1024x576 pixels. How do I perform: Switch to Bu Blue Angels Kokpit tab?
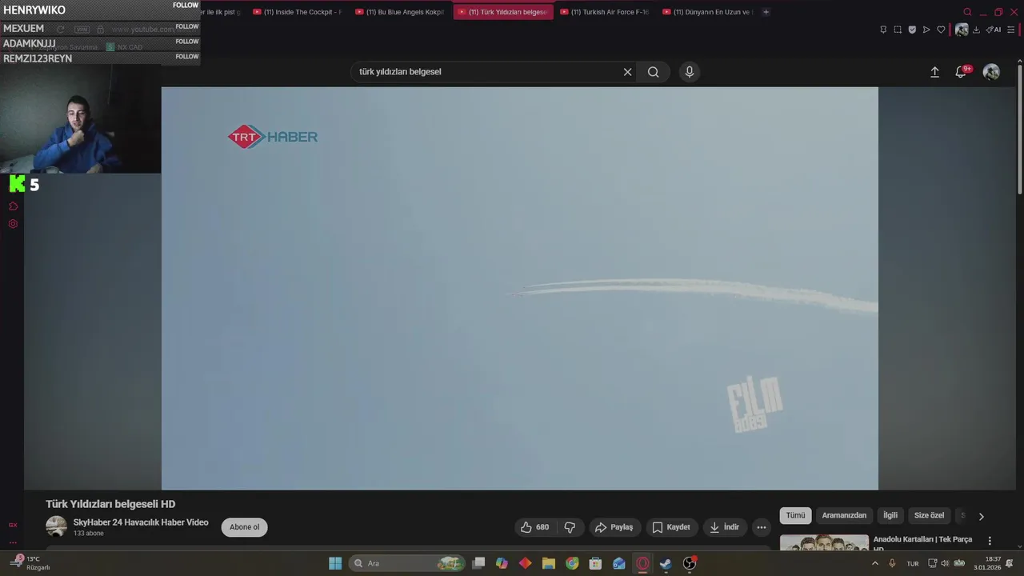(400, 12)
